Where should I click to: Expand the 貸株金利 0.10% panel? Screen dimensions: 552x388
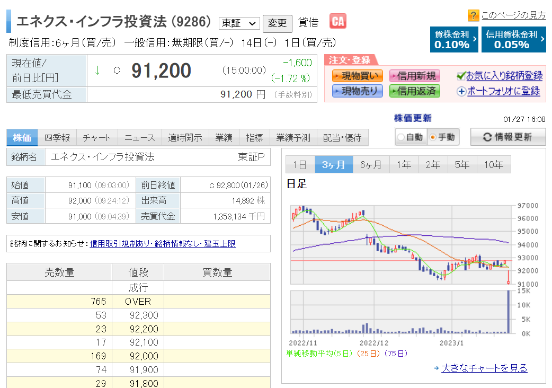pyautogui.click(x=454, y=39)
